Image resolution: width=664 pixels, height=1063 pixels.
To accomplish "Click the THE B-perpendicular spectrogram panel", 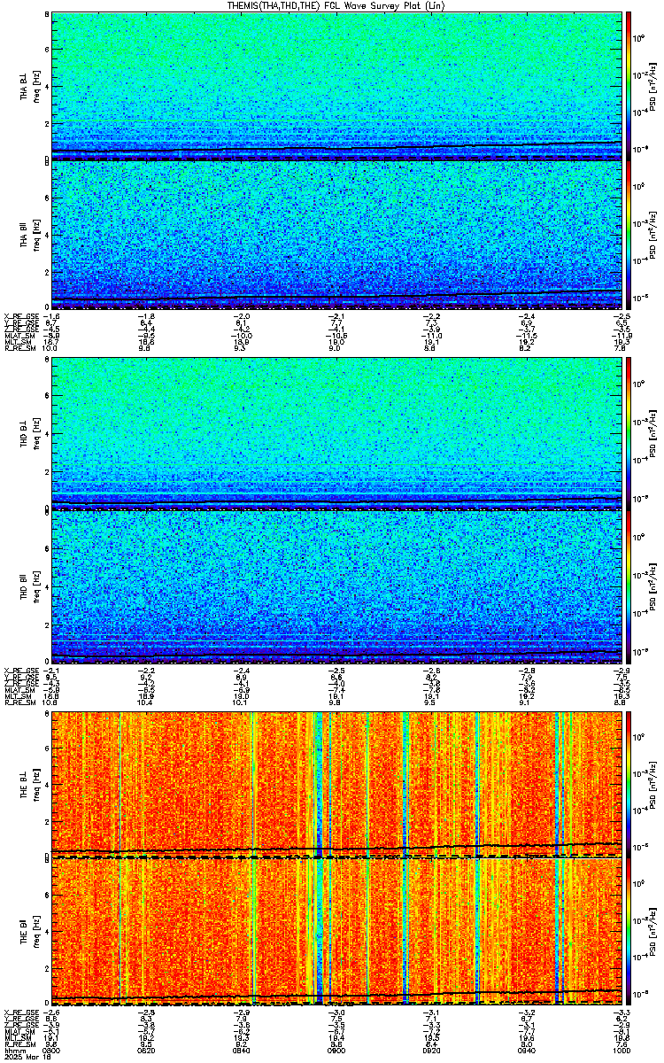I will pos(336,782).
